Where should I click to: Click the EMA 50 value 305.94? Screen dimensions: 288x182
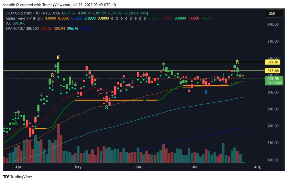60,29
